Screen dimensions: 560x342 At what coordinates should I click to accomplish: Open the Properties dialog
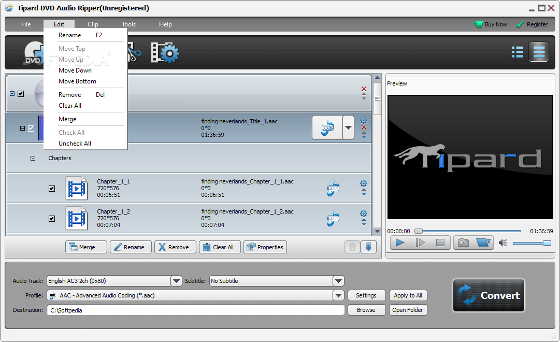coord(265,247)
